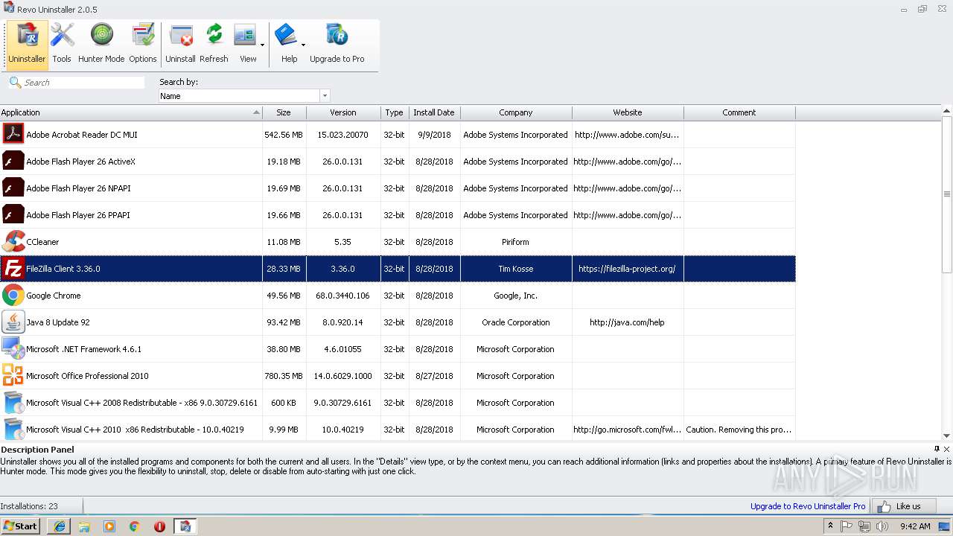Click the Piriform company cell
This screenshot has width=953, height=536.
pos(516,242)
